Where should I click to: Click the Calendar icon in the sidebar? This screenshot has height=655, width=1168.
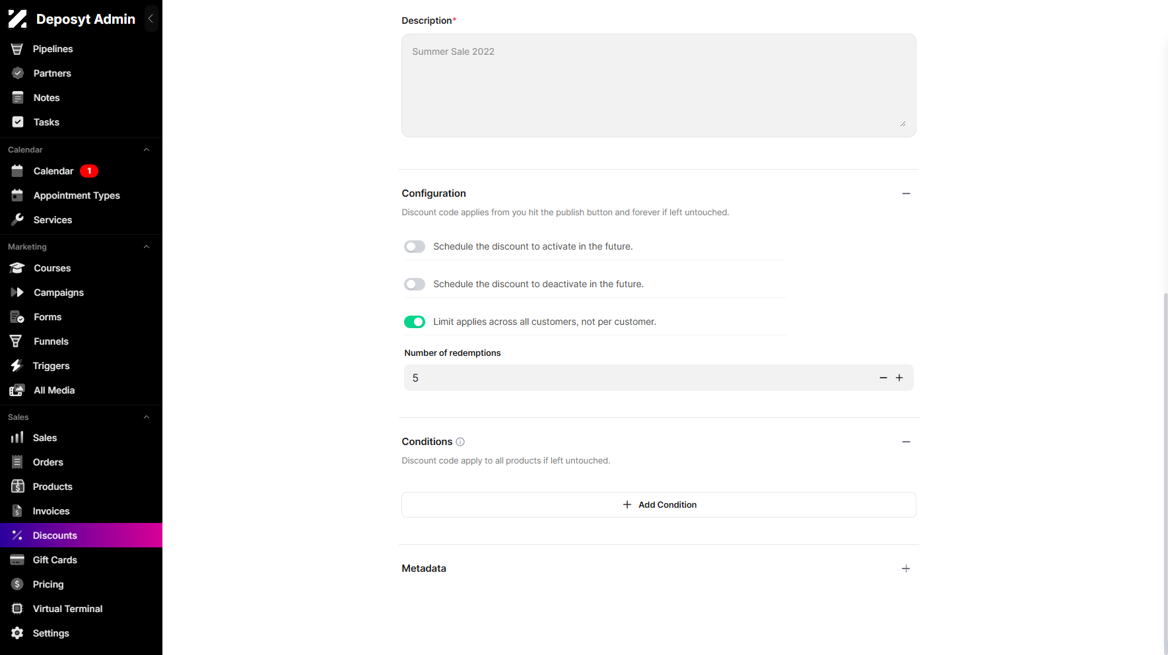point(18,171)
